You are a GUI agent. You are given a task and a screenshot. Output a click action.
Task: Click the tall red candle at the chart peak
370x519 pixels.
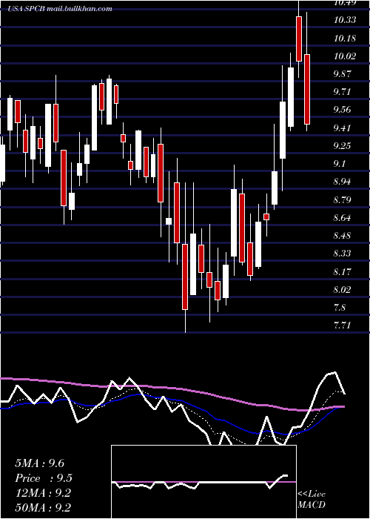pos(299,39)
